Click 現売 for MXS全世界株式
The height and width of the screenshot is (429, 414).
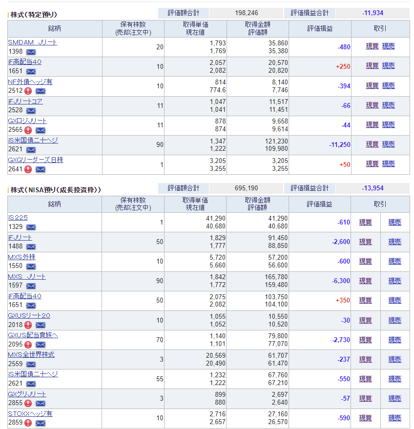point(394,359)
